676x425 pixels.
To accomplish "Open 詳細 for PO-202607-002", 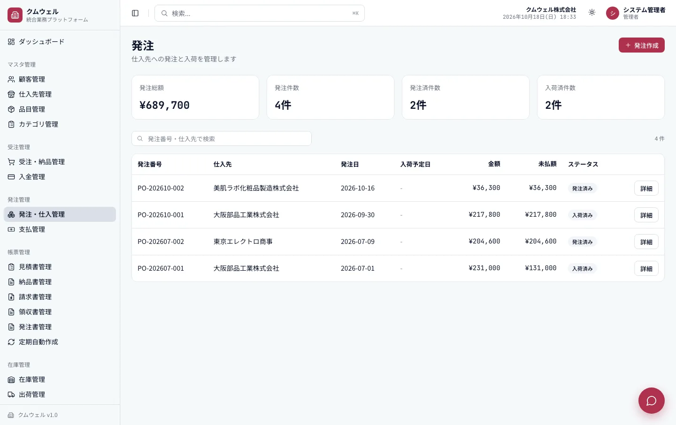I will [x=646, y=242].
